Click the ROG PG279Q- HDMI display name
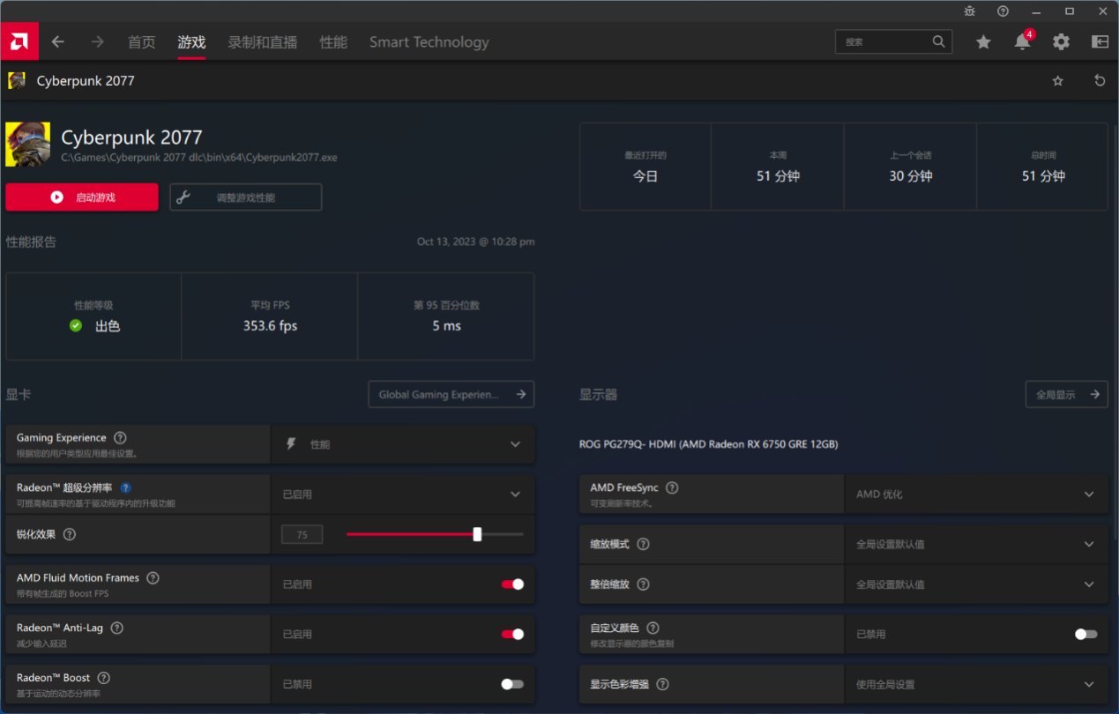 tap(709, 444)
